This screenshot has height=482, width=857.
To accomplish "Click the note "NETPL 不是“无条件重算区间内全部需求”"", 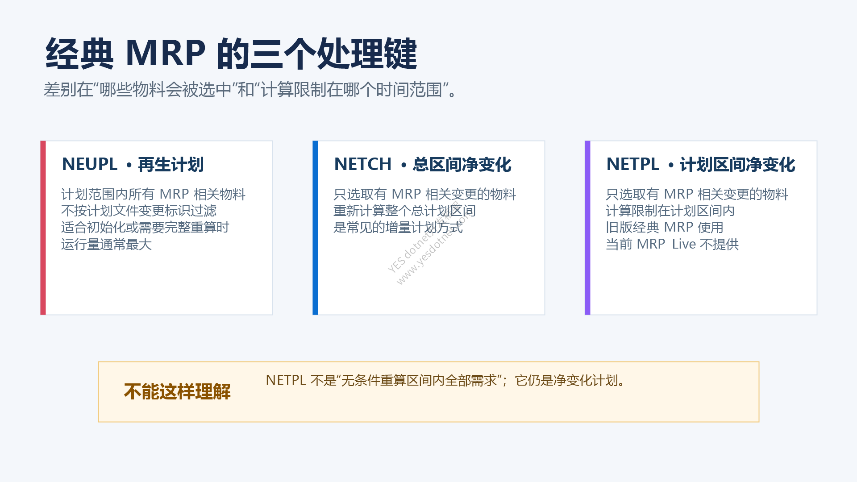I will tap(385, 380).
